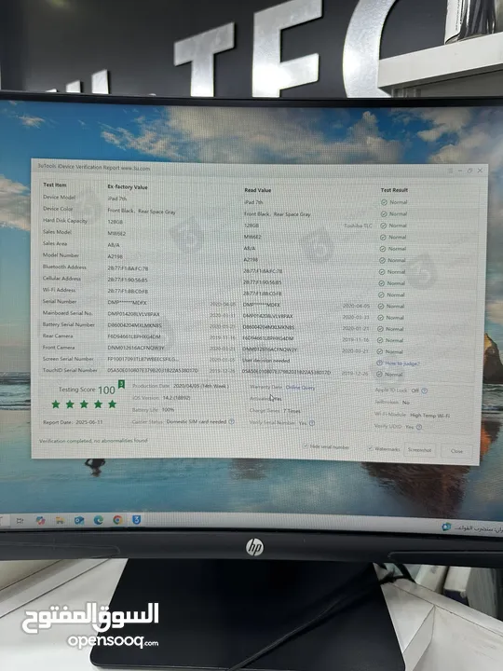Open the Copilot taskbar icon
This screenshot has height=671, width=503.
[41, 520]
